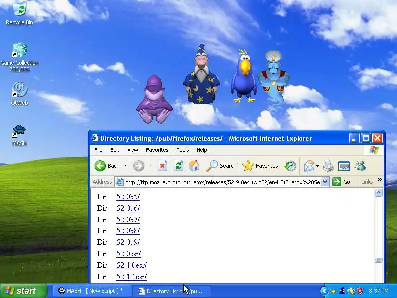Image resolution: width=397 pixels, height=298 pixels.
Task: Click the Internet Explorer title bar page icon
Action: point(95,138)
